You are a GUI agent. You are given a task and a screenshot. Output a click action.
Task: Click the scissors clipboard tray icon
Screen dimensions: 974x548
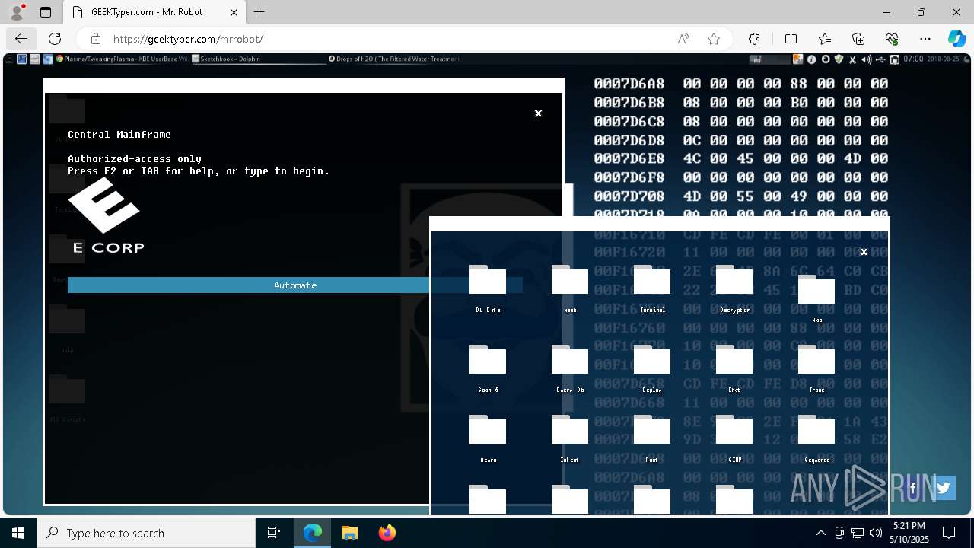pyautogui.click(x=852, y=59)
